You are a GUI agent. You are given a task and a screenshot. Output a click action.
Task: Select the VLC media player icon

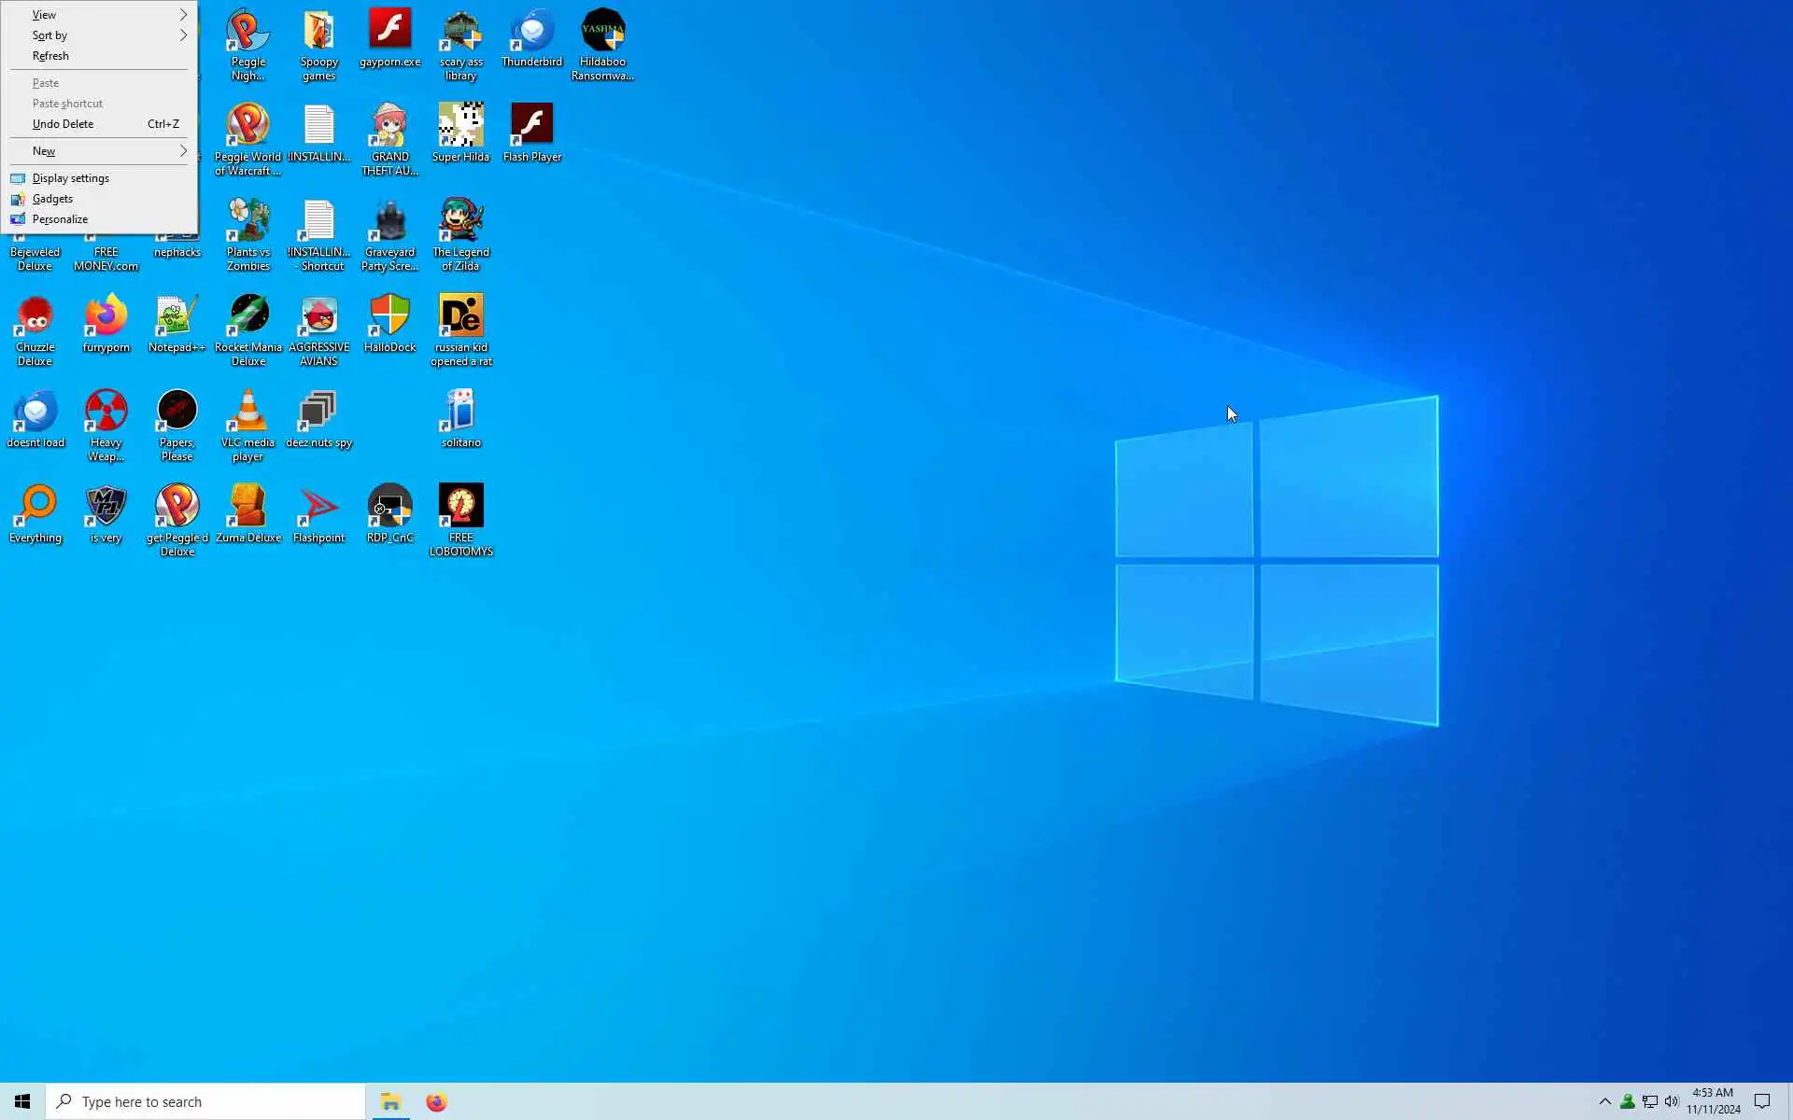coord(247,413)
